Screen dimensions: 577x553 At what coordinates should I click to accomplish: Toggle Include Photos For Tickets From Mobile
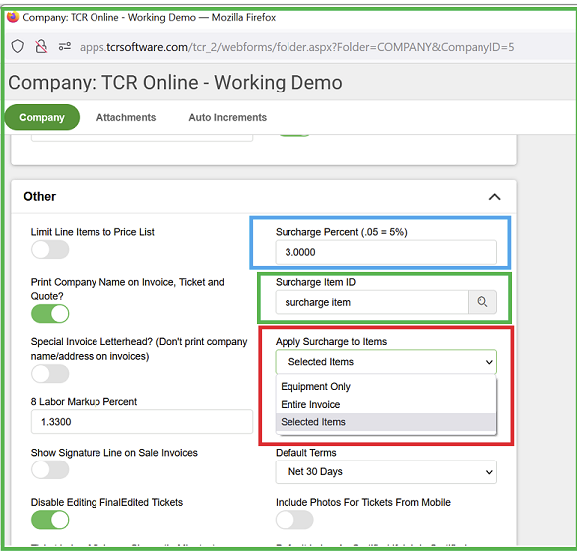[x=294, y=520]
